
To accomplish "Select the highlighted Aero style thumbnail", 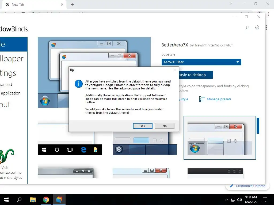I will tap(220, 138).
